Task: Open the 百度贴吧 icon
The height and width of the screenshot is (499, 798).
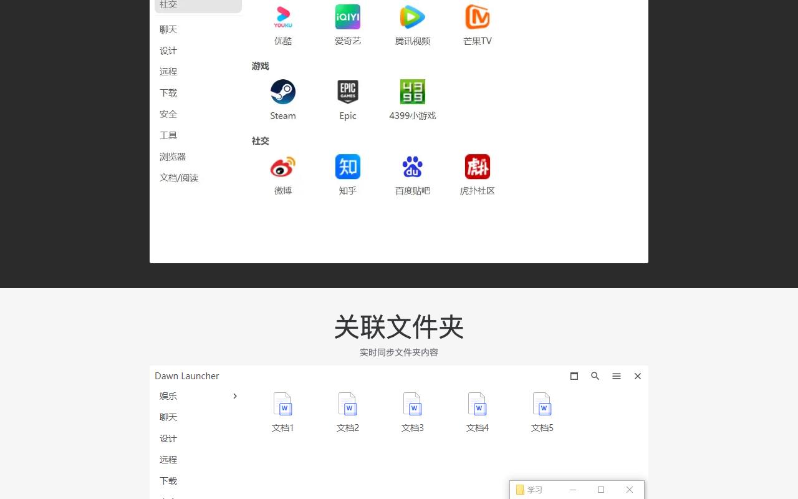Action: pyautogui.click(x=413, y=167)
